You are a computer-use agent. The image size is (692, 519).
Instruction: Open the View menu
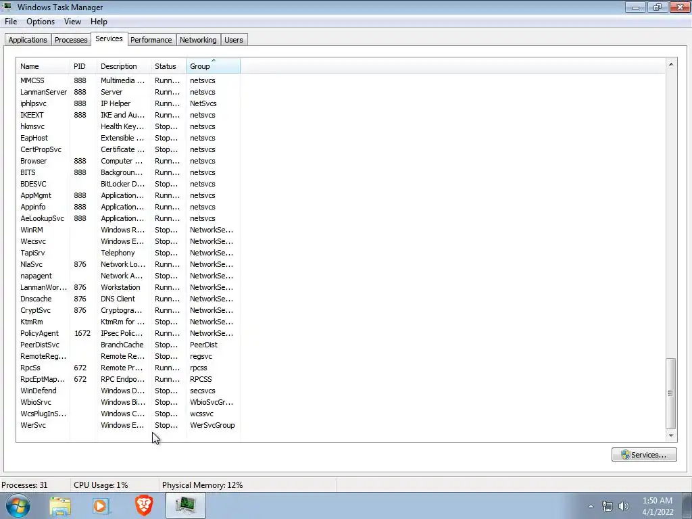pos(72,22)
